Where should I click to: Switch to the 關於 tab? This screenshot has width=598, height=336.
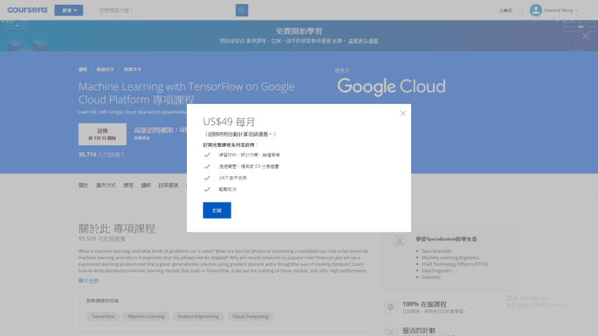coord(84,185)
